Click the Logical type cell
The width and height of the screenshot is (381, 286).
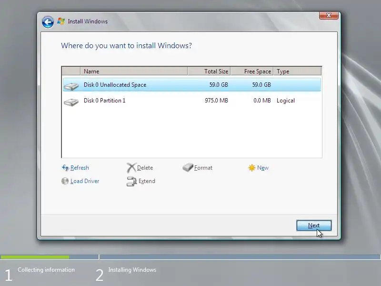(x=285, y=101)
